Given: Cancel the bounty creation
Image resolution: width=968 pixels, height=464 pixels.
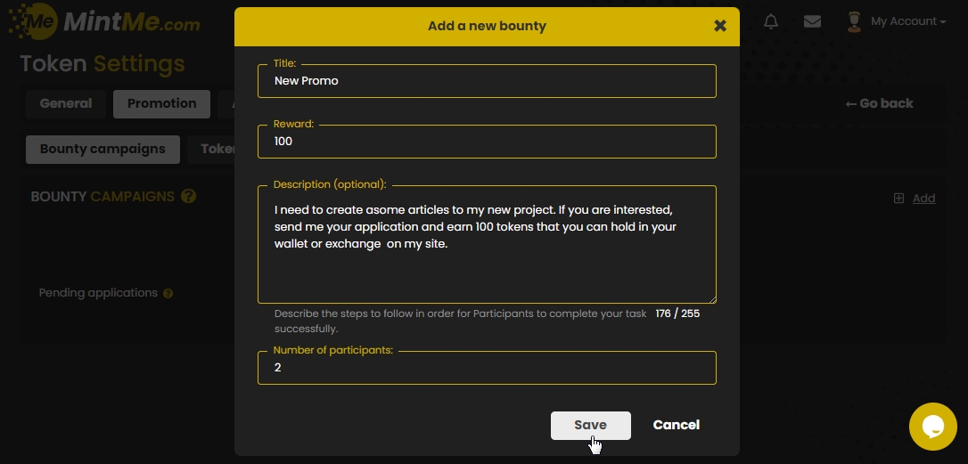Looking at the screenshot, I should coord(676,425).
